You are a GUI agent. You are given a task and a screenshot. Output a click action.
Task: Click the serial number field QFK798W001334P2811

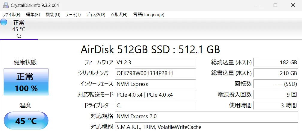point(155,73)
